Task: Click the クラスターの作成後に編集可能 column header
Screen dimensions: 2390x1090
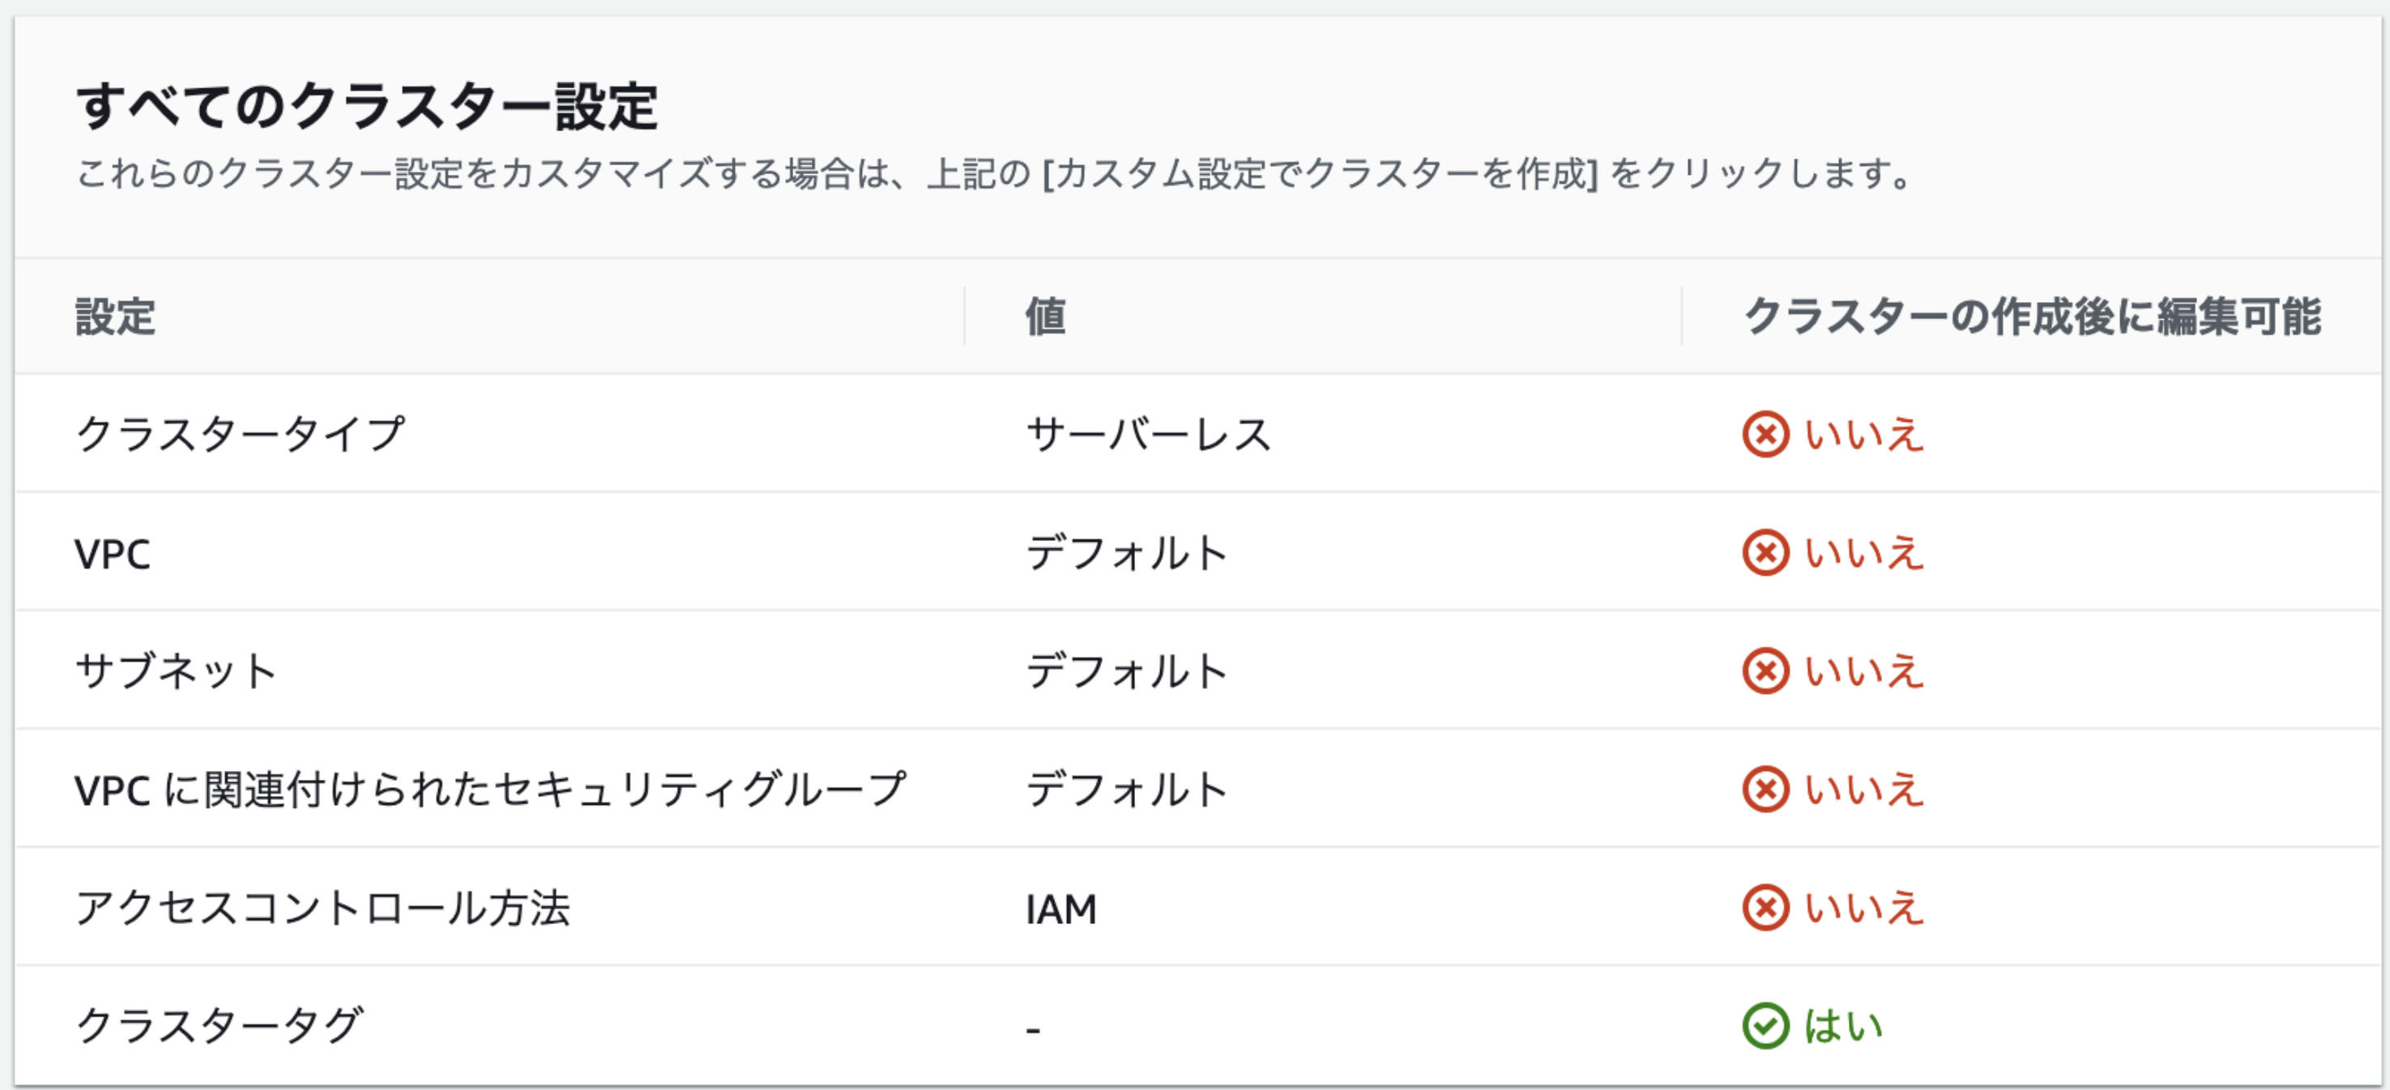Action: point(2032,317)
